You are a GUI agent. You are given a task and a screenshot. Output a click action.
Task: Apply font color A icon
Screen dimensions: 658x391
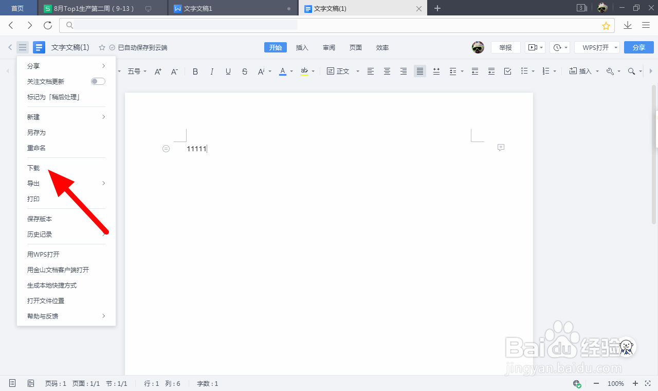click(282, 72)
